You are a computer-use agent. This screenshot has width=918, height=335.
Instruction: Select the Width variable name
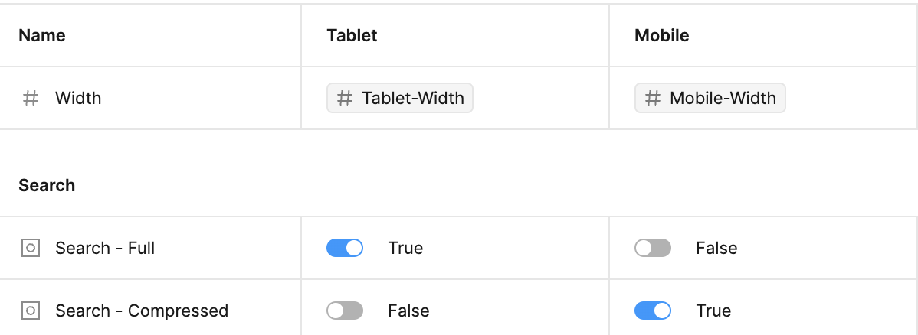(78, 98)
